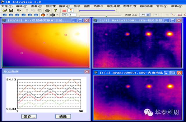This screenshot has width=186, height=122.
Task: Select the line measurement tool
Action: pyautogui.click(x=174, y=15)
